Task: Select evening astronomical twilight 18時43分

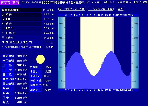Action: coord(21,84)
